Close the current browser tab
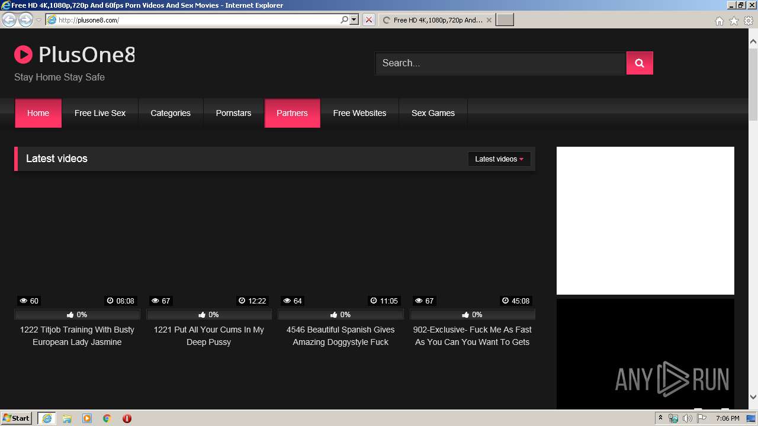 click(489, 20)
